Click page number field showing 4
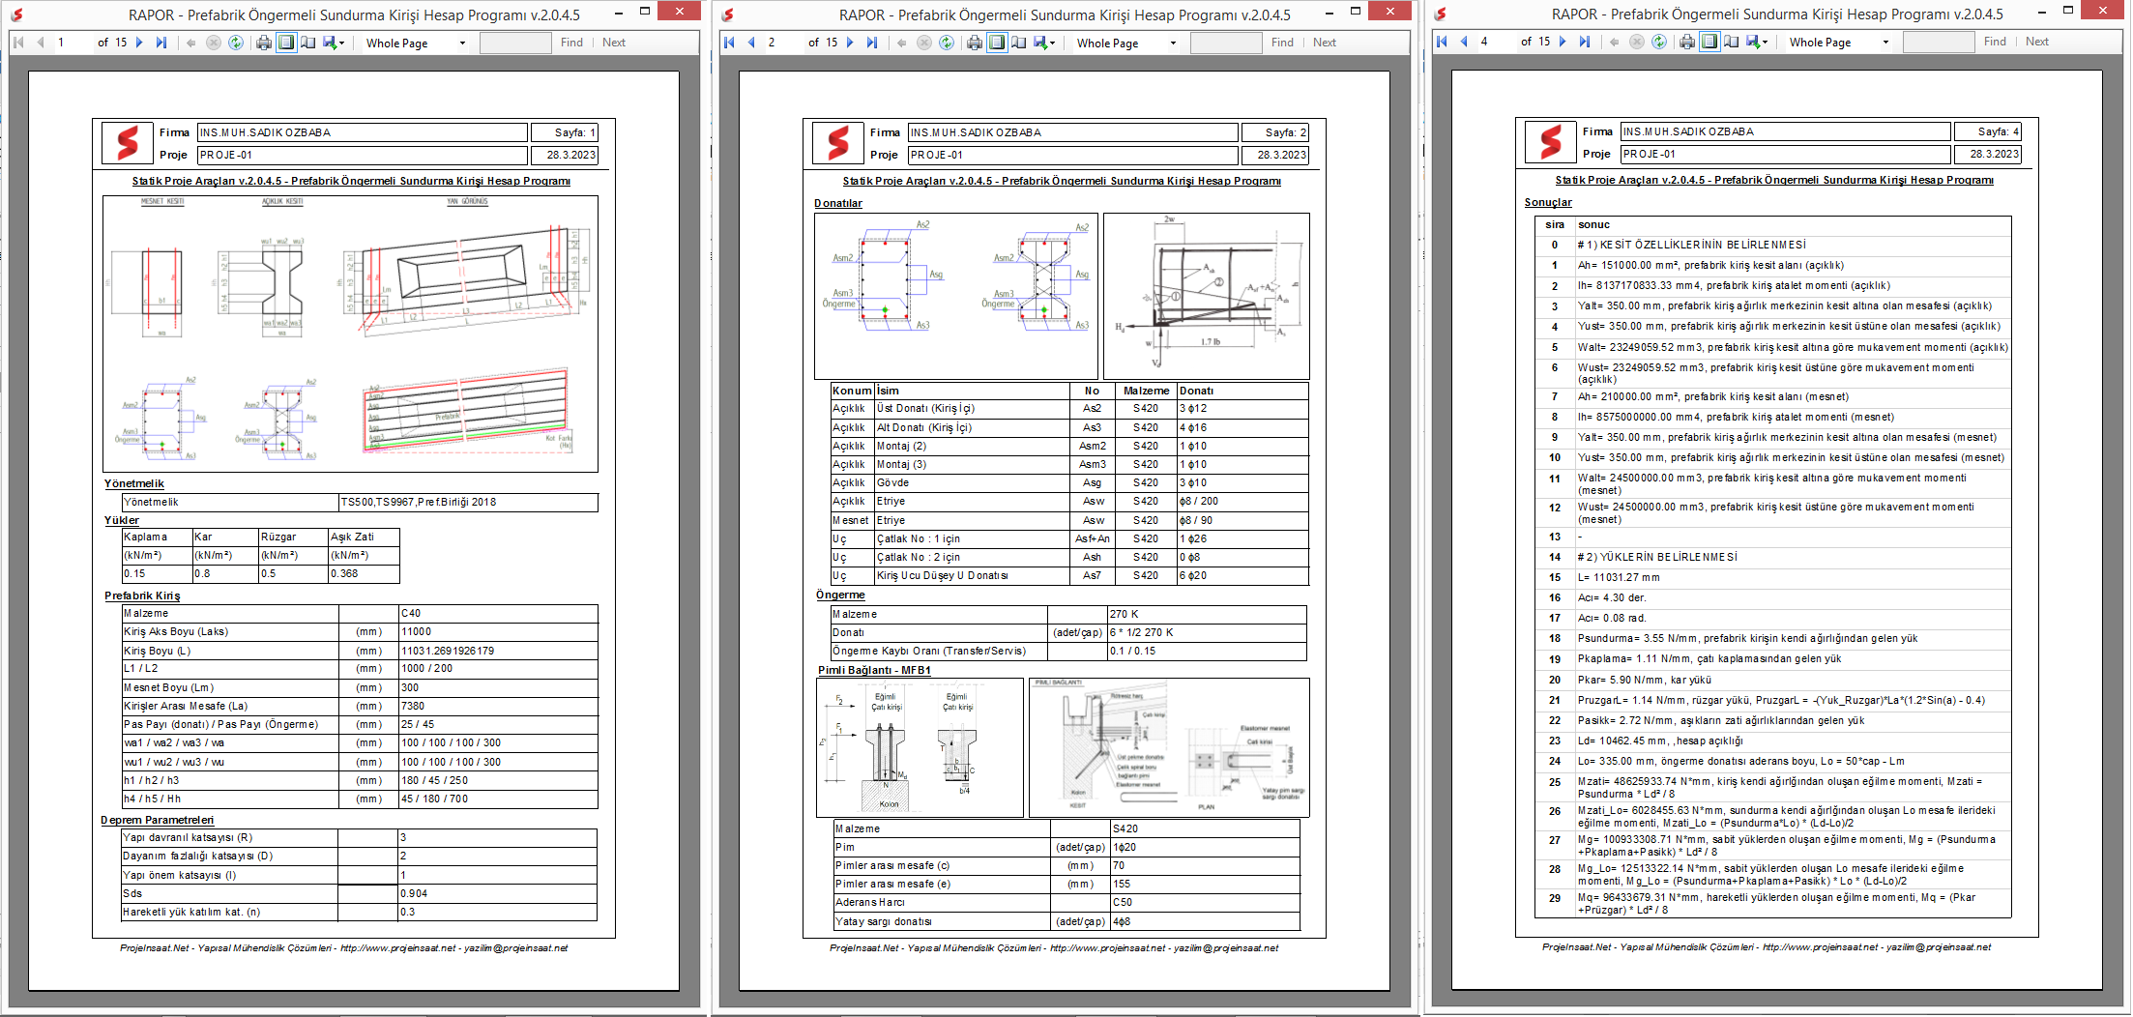The width and height of the screenshot is (2133, 1017). (1496, 42)
